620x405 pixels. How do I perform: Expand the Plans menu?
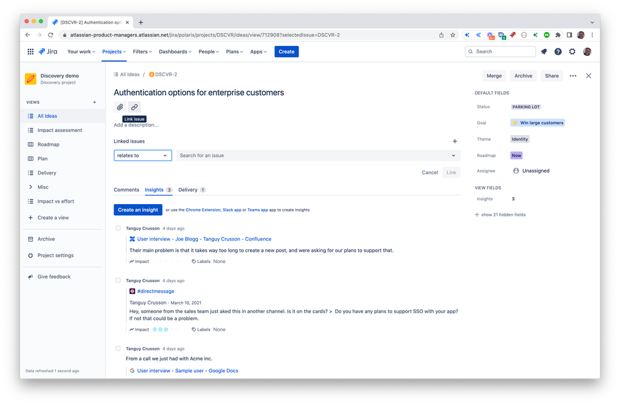click(x=235, y=51)
